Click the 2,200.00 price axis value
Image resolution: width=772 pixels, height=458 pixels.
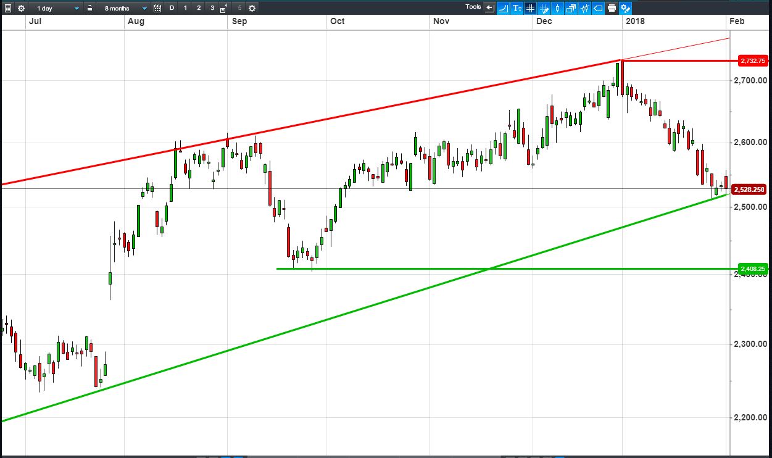coord(751,417)
